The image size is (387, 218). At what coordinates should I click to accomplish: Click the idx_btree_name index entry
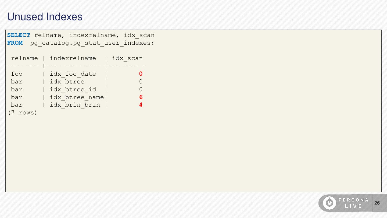77,97
